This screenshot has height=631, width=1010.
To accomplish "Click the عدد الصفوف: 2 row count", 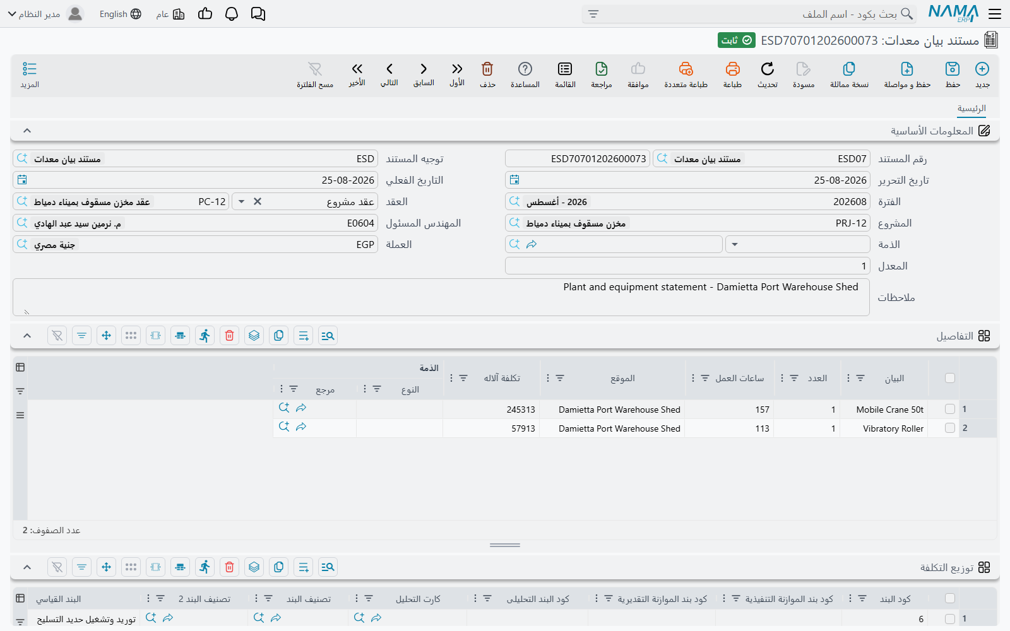I will [x=52, y=531].
